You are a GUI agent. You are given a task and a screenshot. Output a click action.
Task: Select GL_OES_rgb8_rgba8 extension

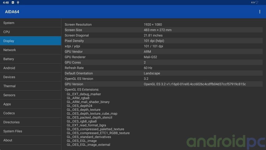pos(82,121)
